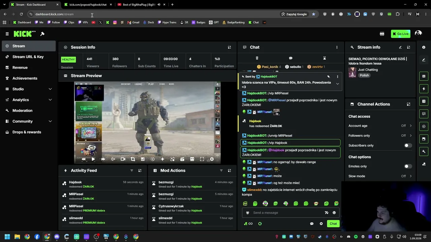Expand the Mod Actions panel to fullscreen
431x242 pixels.
(x=229, y=171)
